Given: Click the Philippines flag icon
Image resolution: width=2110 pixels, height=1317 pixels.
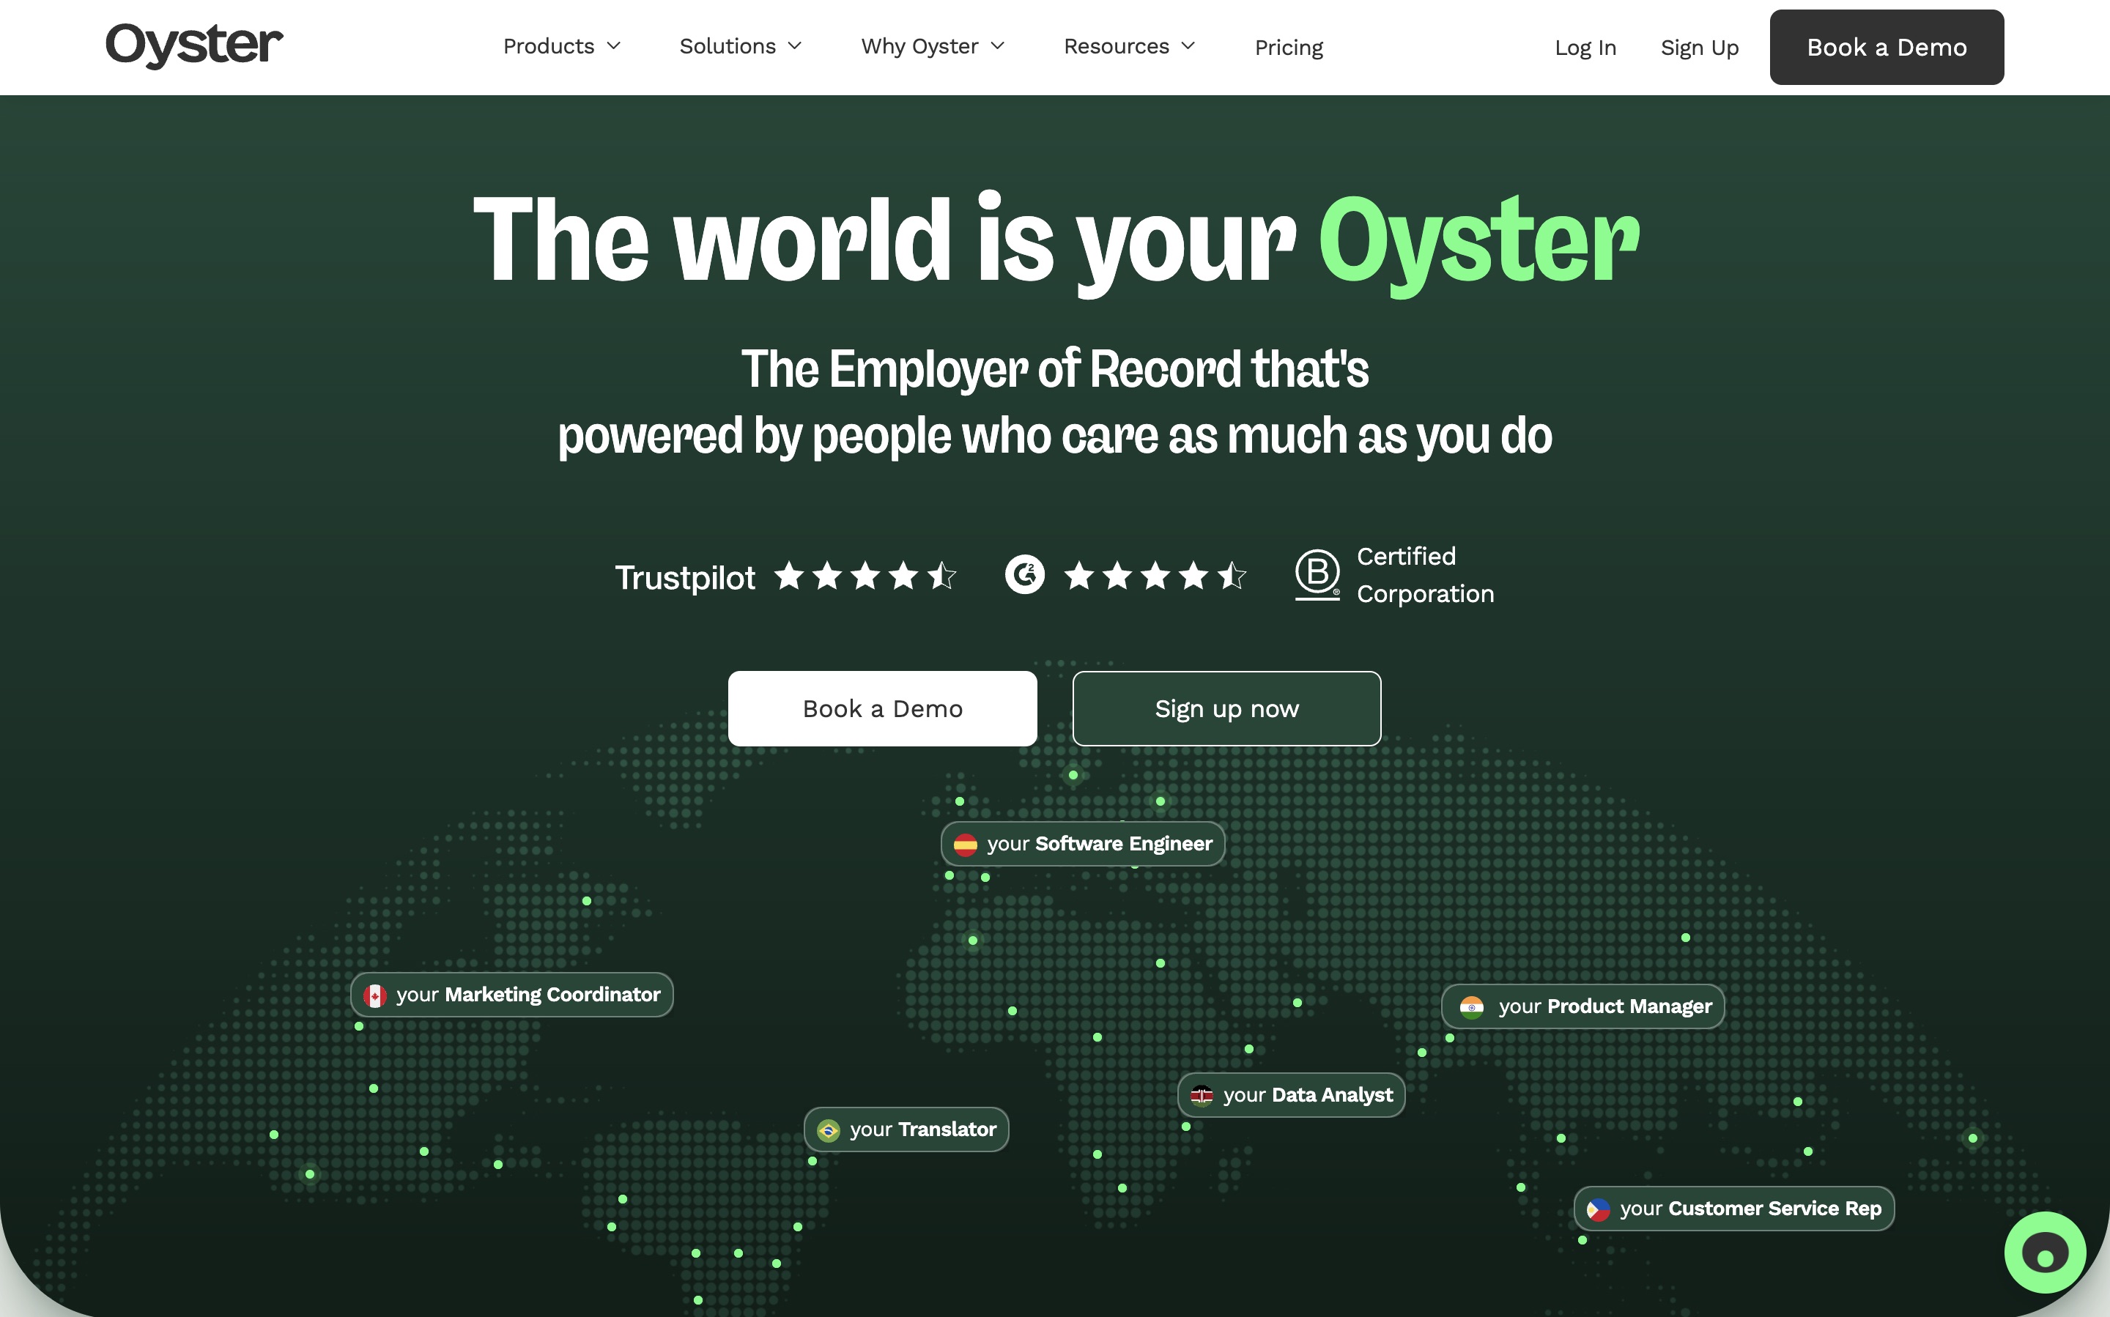Looking at the screenshot, I should (1598, 1209).
